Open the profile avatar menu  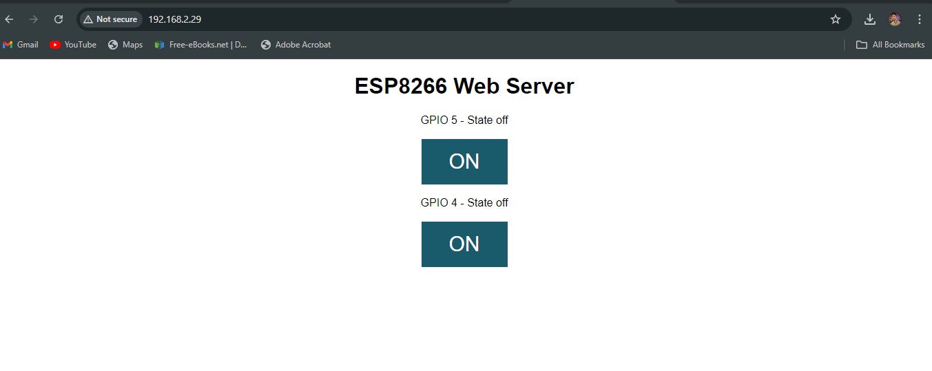895,19
